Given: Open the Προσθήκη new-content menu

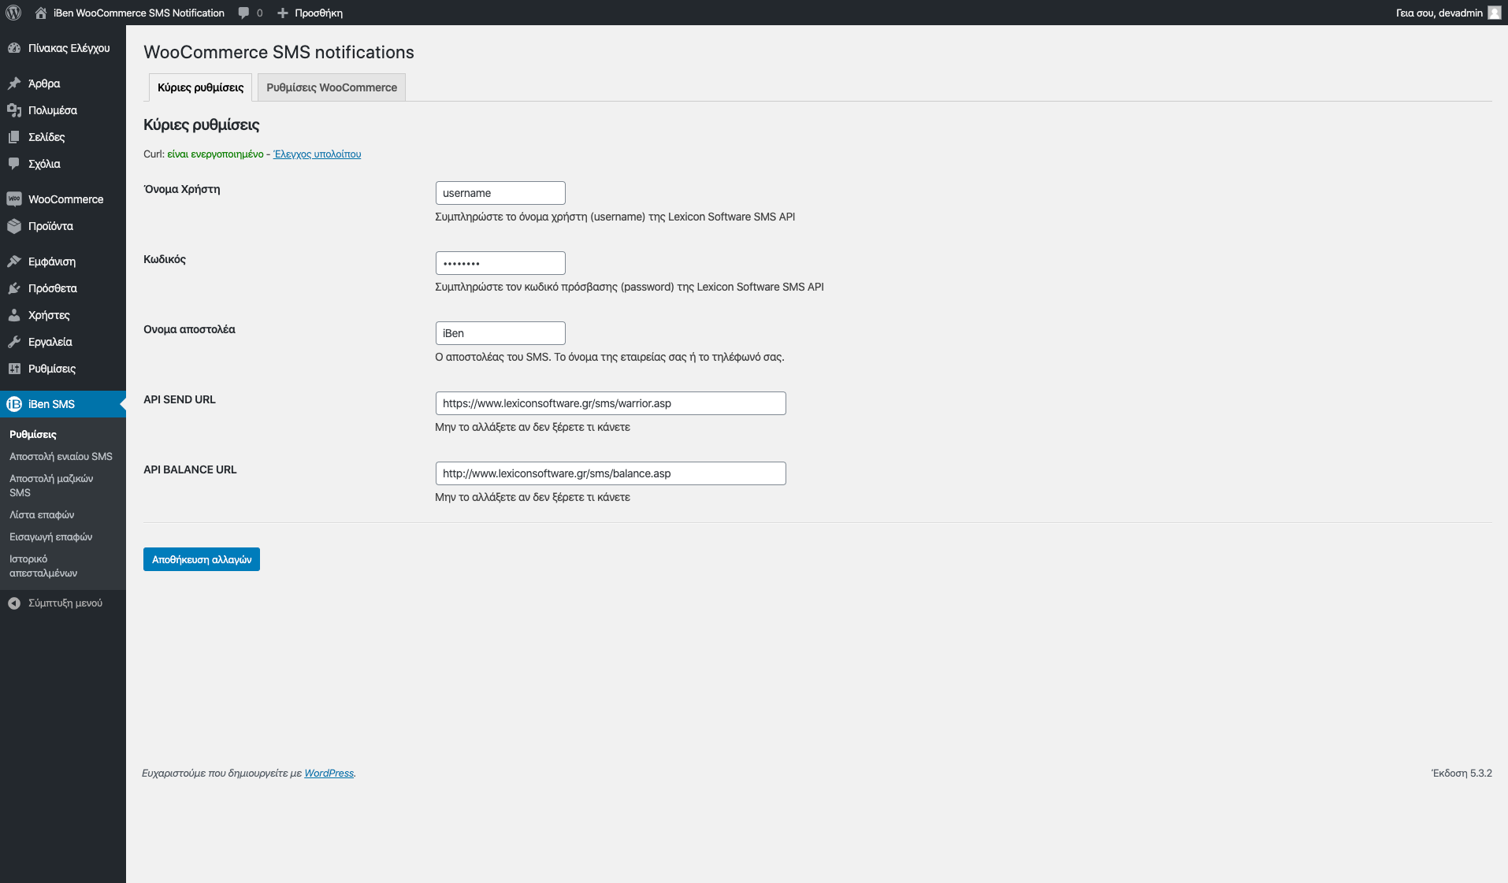Looking at the screenshot, I should [310, 13].
